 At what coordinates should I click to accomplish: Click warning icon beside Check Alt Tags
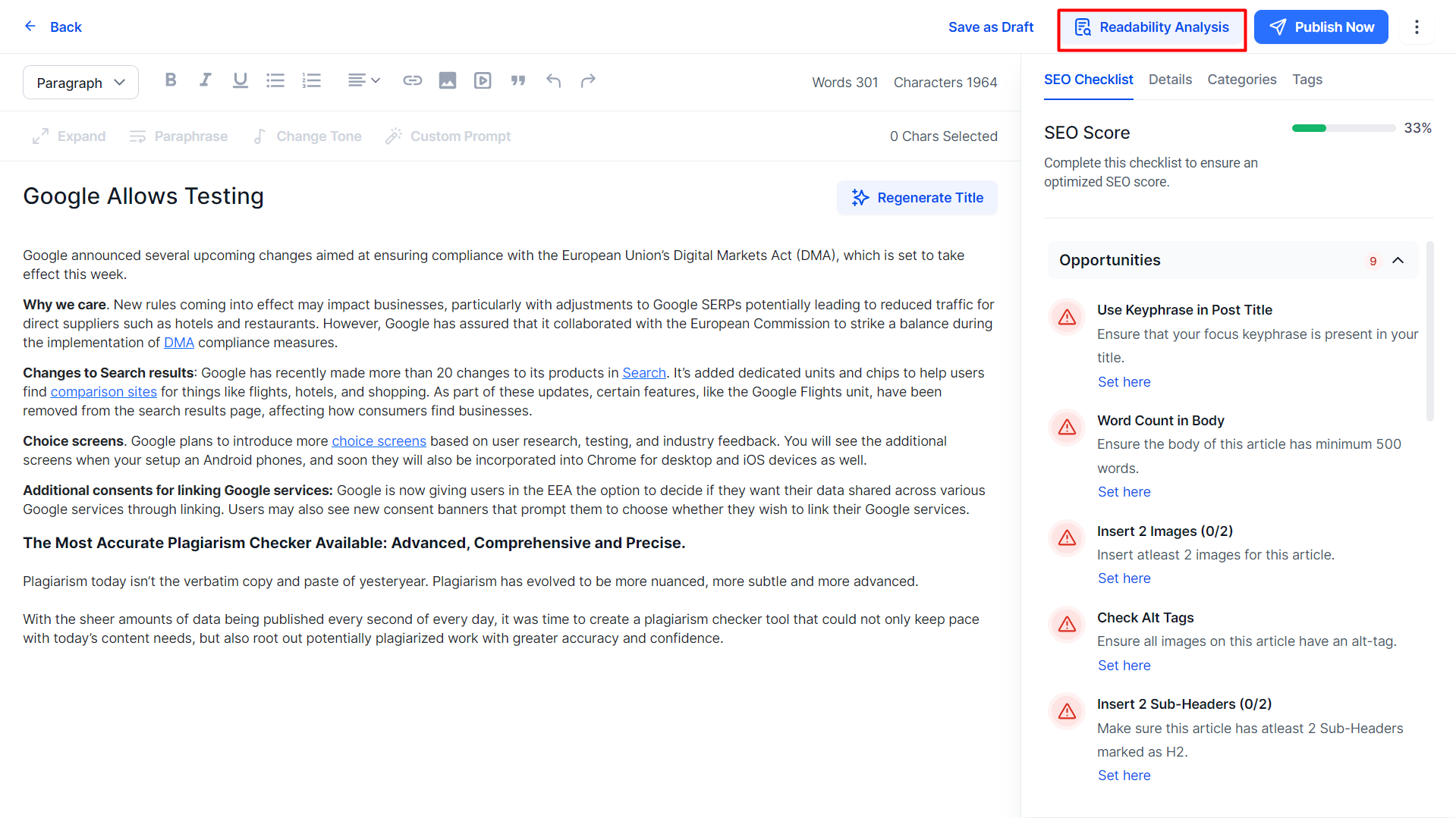pyautogui.click(x=1067, y=625)
